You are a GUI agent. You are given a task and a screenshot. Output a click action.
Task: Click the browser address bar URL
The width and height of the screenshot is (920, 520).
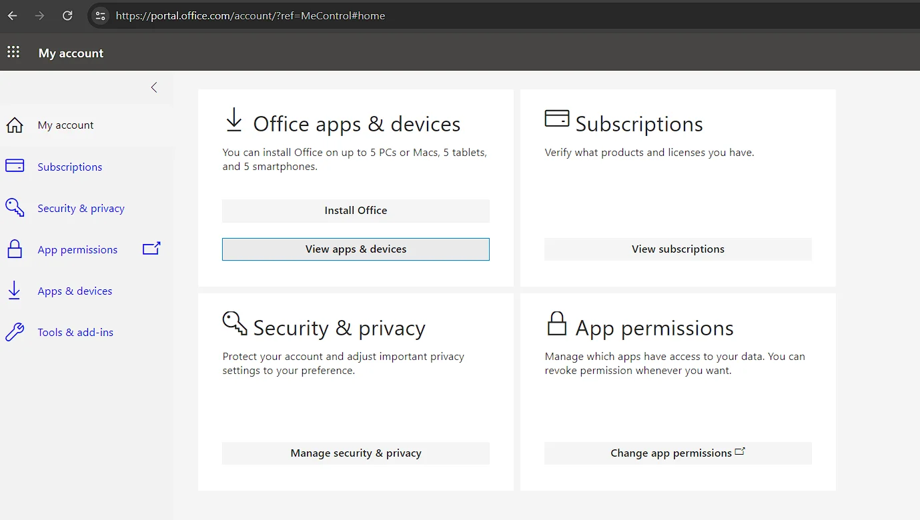click(250, 16)
